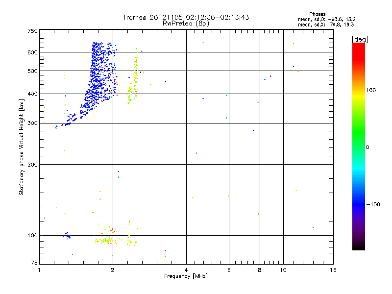Click the y-axis tick label '300'
This screenshot has width=392, height=294.
tap(32, 123)
